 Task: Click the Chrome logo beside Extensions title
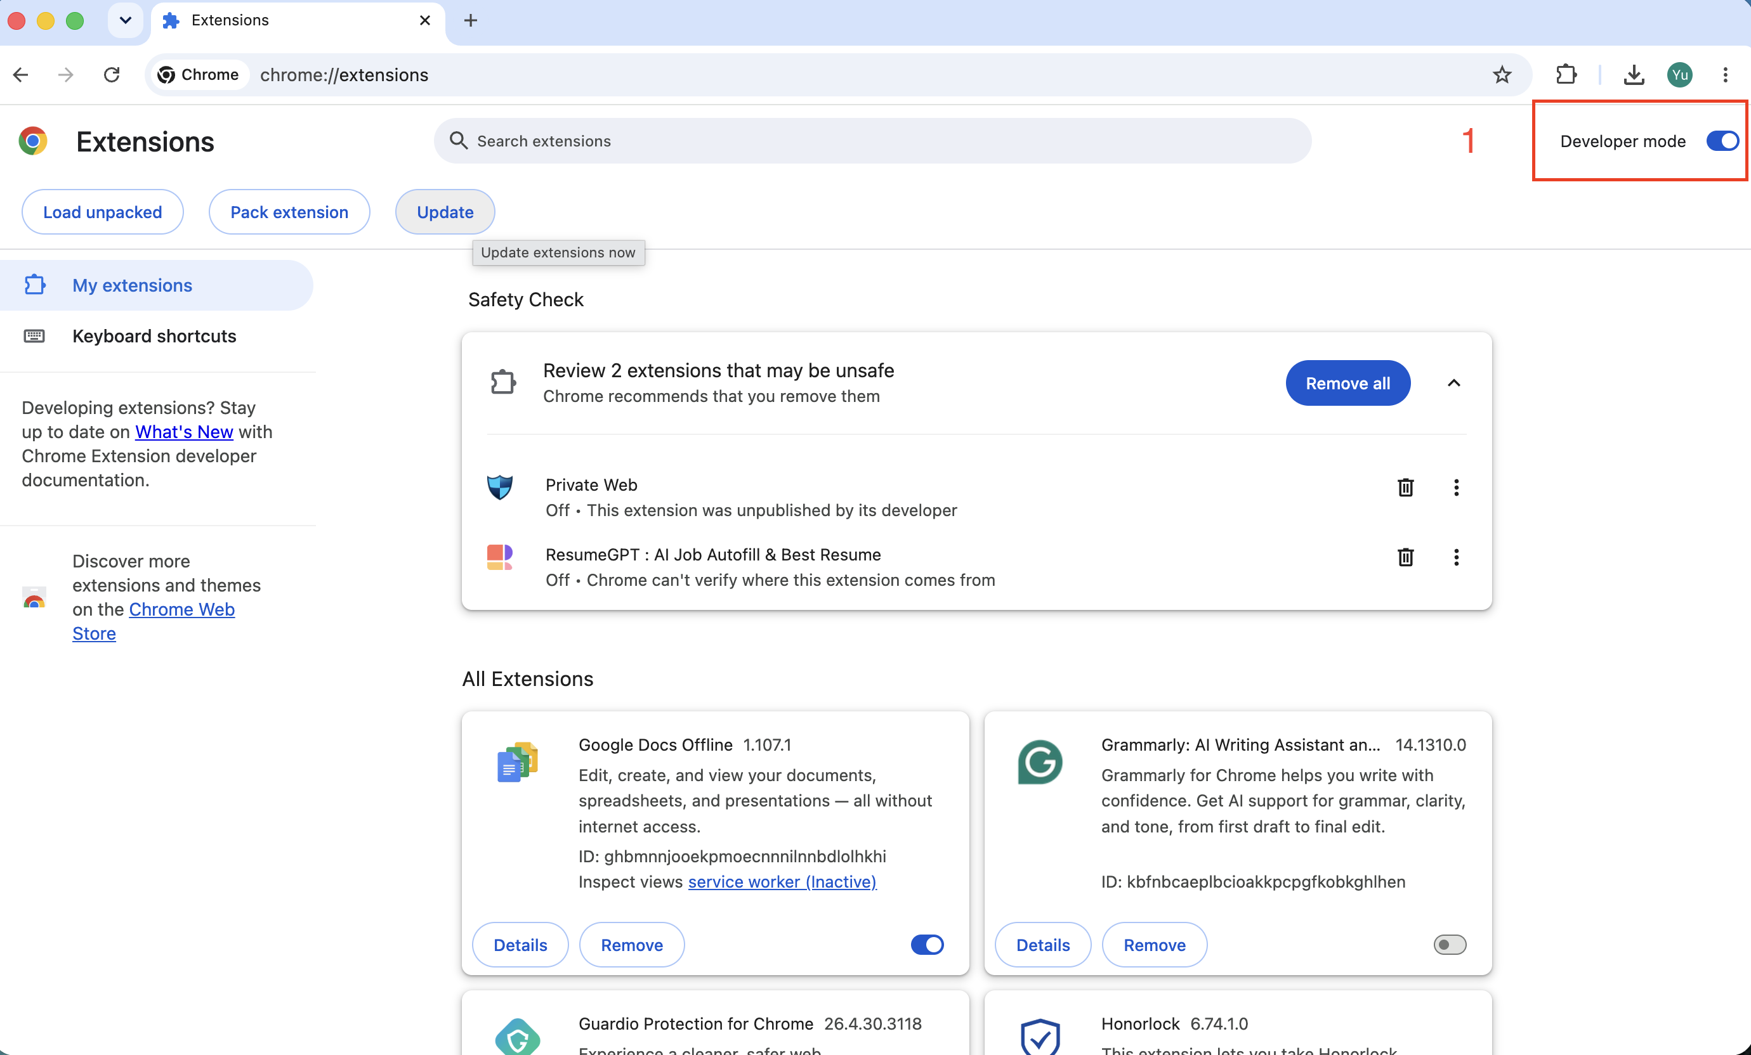[x=33, y=141]
